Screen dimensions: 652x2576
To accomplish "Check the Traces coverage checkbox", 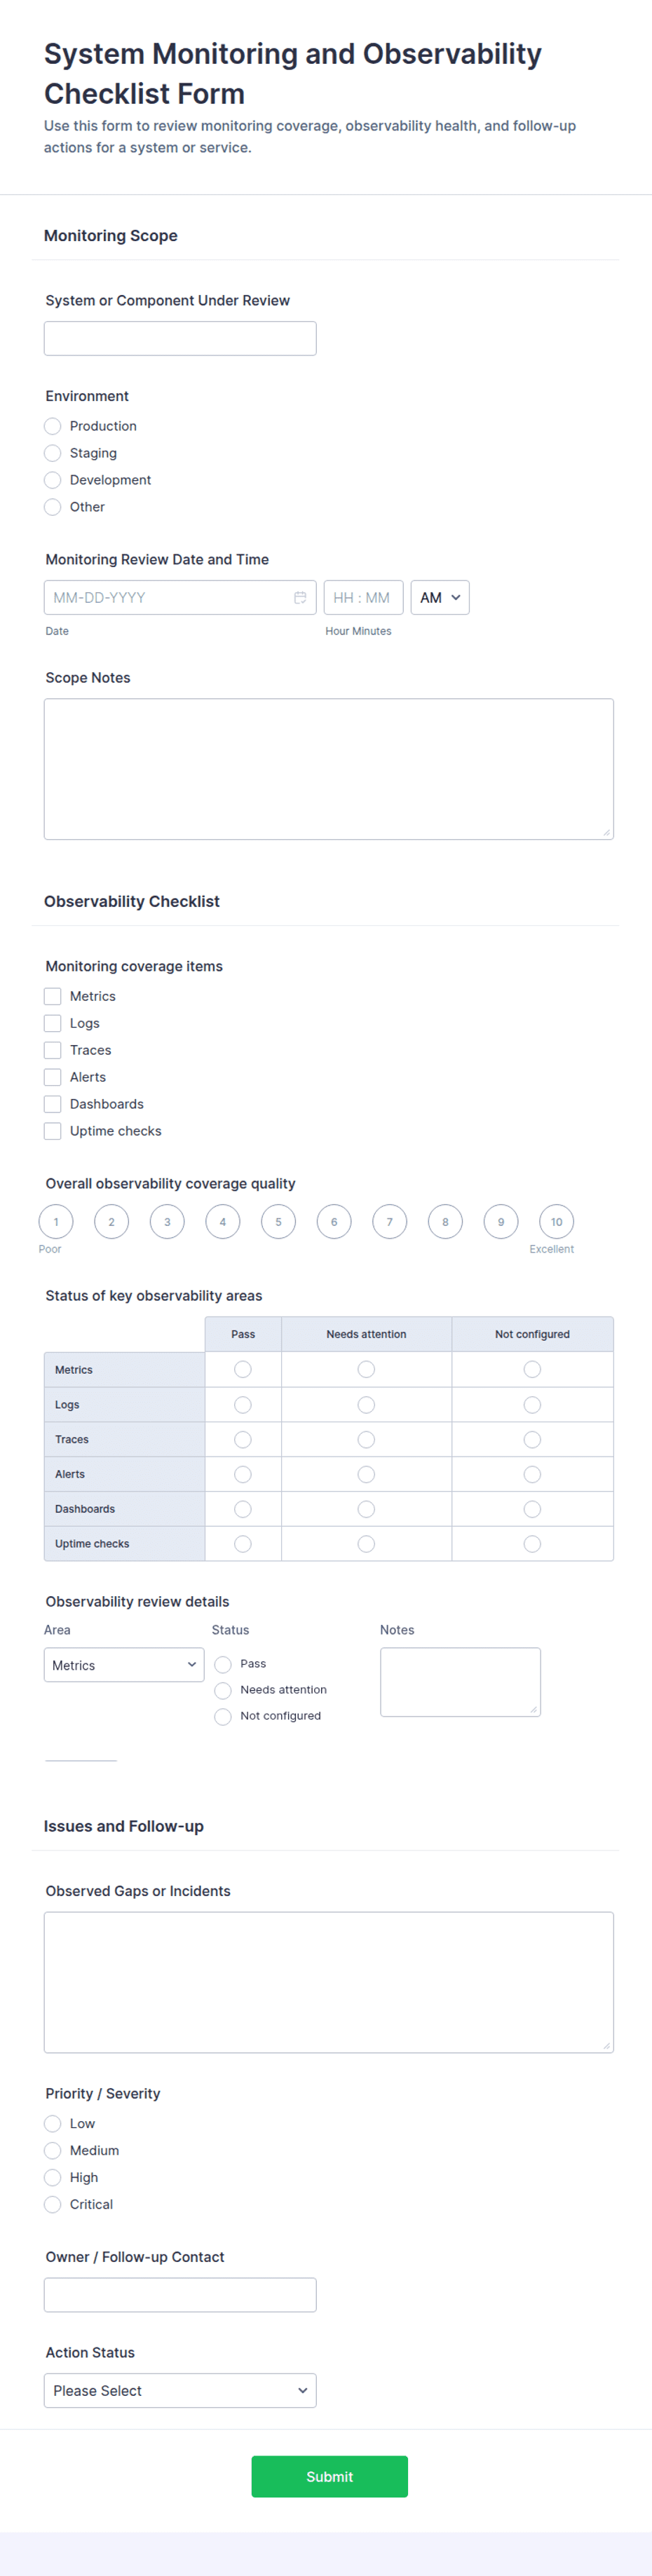I will [53, 1050].
